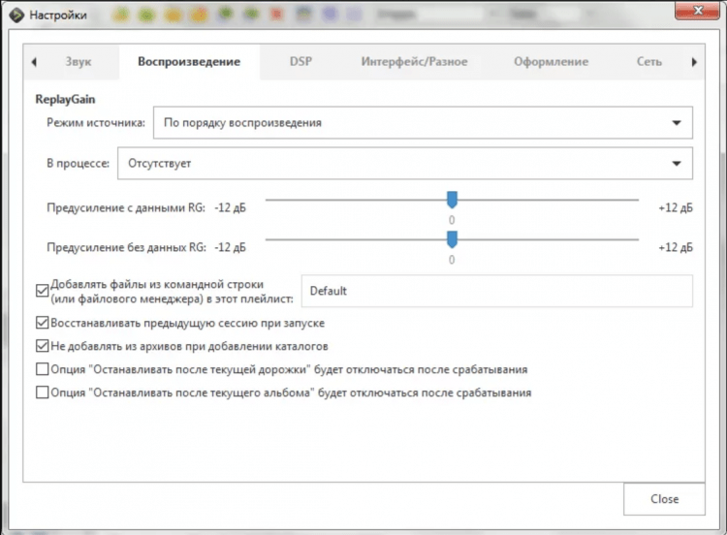
Task: Open the В процессе dropdown
Action: point(405,163)
